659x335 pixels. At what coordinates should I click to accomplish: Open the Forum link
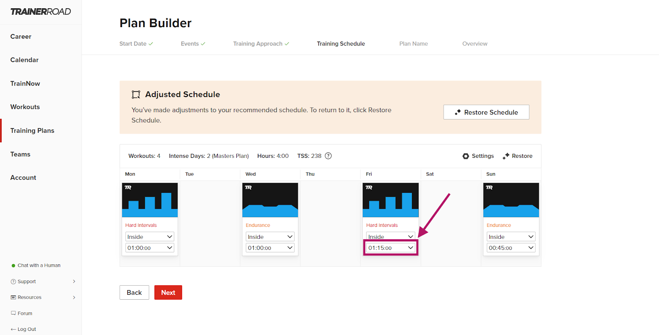21,313
